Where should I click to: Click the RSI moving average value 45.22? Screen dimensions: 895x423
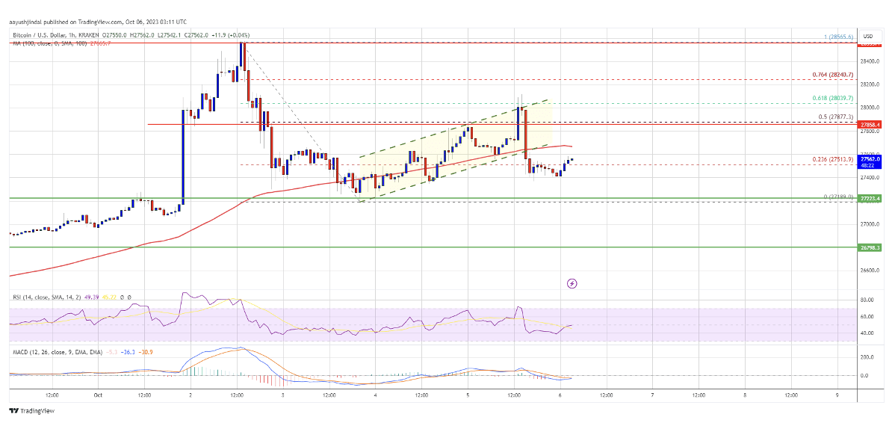tap(111, 297)
